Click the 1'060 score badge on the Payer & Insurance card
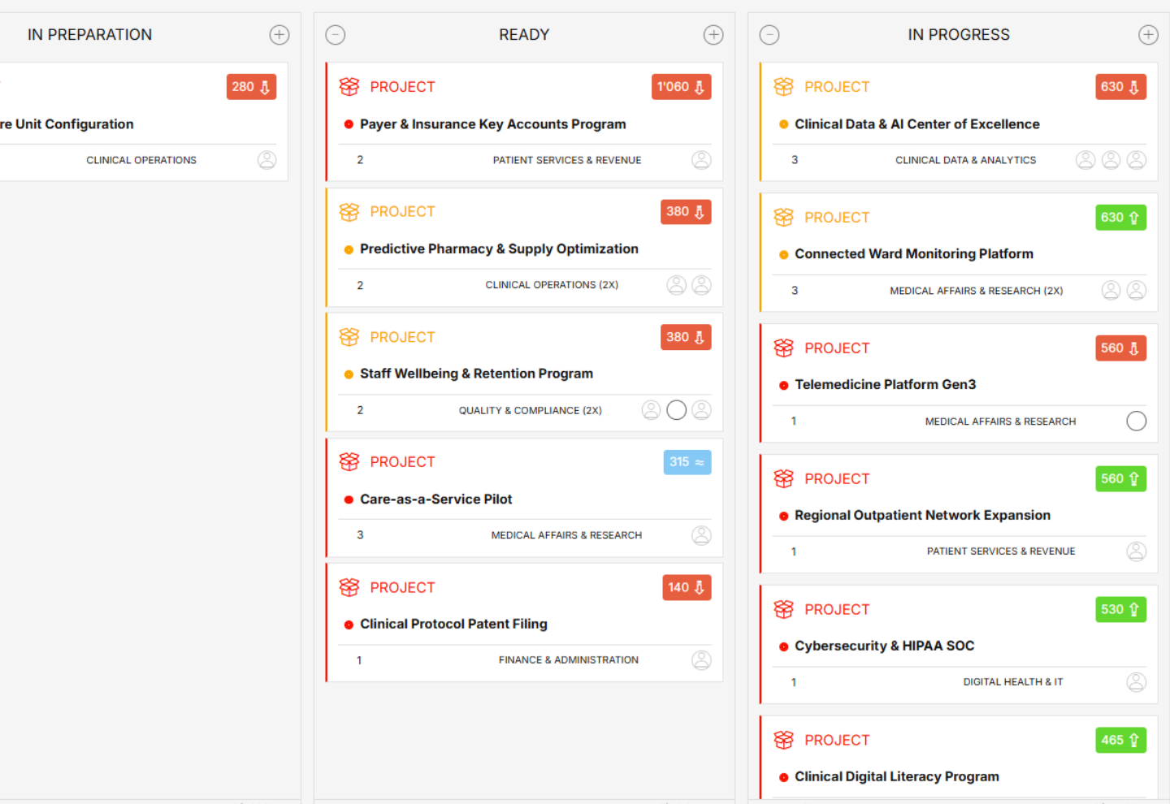The height and width of the screenshot is (804, 1170). pos(681,87)
